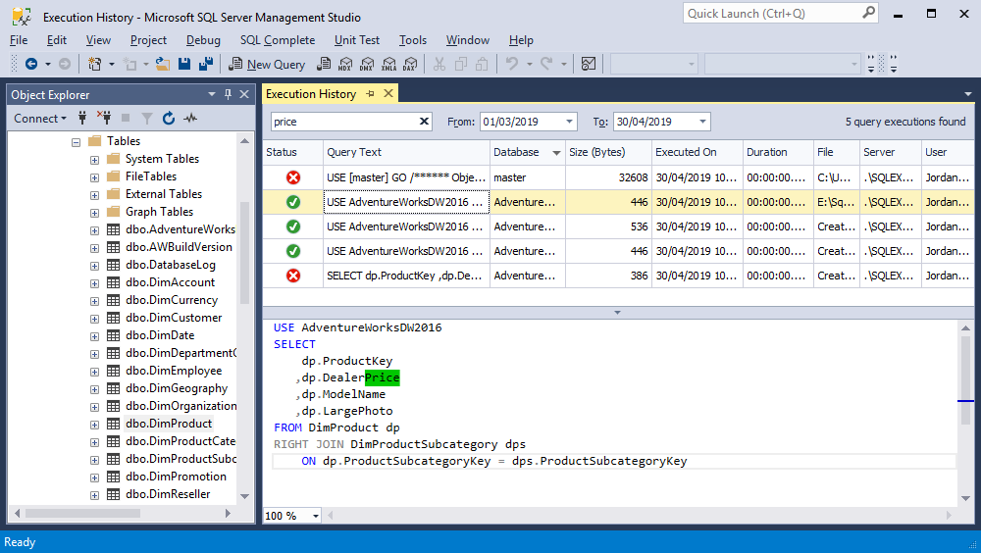This screenshot has width=981, height=553.
Task: Click the XMLA query icon
Action: click(x=389, y=64)
